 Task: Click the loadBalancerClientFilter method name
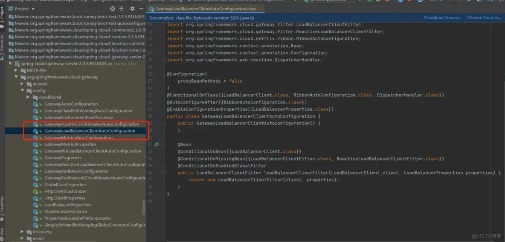coord(296,173)
